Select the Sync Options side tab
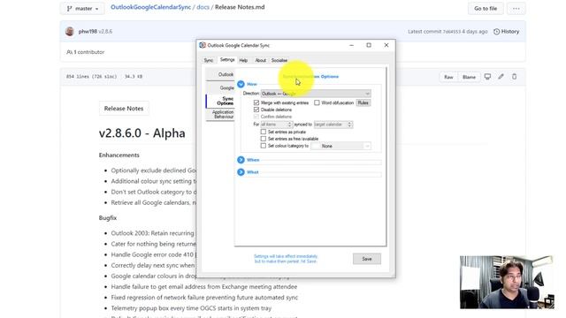 (x=220, y=101)
